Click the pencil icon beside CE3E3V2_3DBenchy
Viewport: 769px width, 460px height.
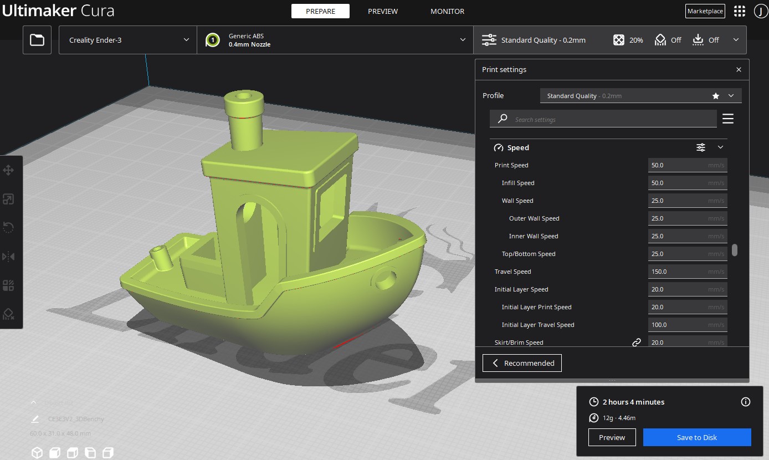point(35,419)
